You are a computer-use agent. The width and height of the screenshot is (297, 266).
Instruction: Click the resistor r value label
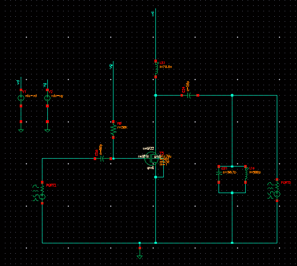click(x=122, y=128)
